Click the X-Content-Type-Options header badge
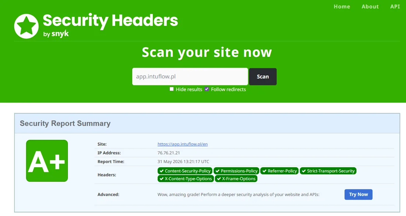 pyautogui.click(x=186, y=179)
